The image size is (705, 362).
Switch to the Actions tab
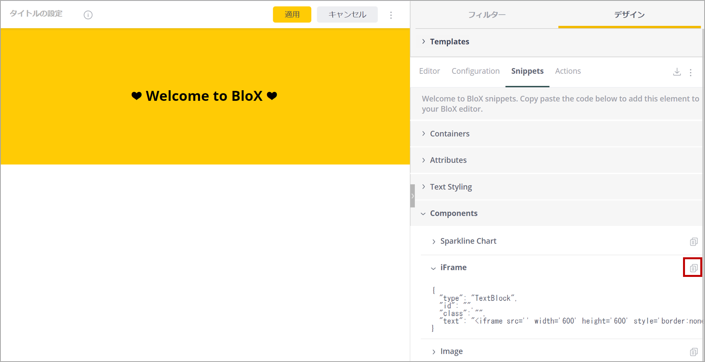(x=568, y=71)
